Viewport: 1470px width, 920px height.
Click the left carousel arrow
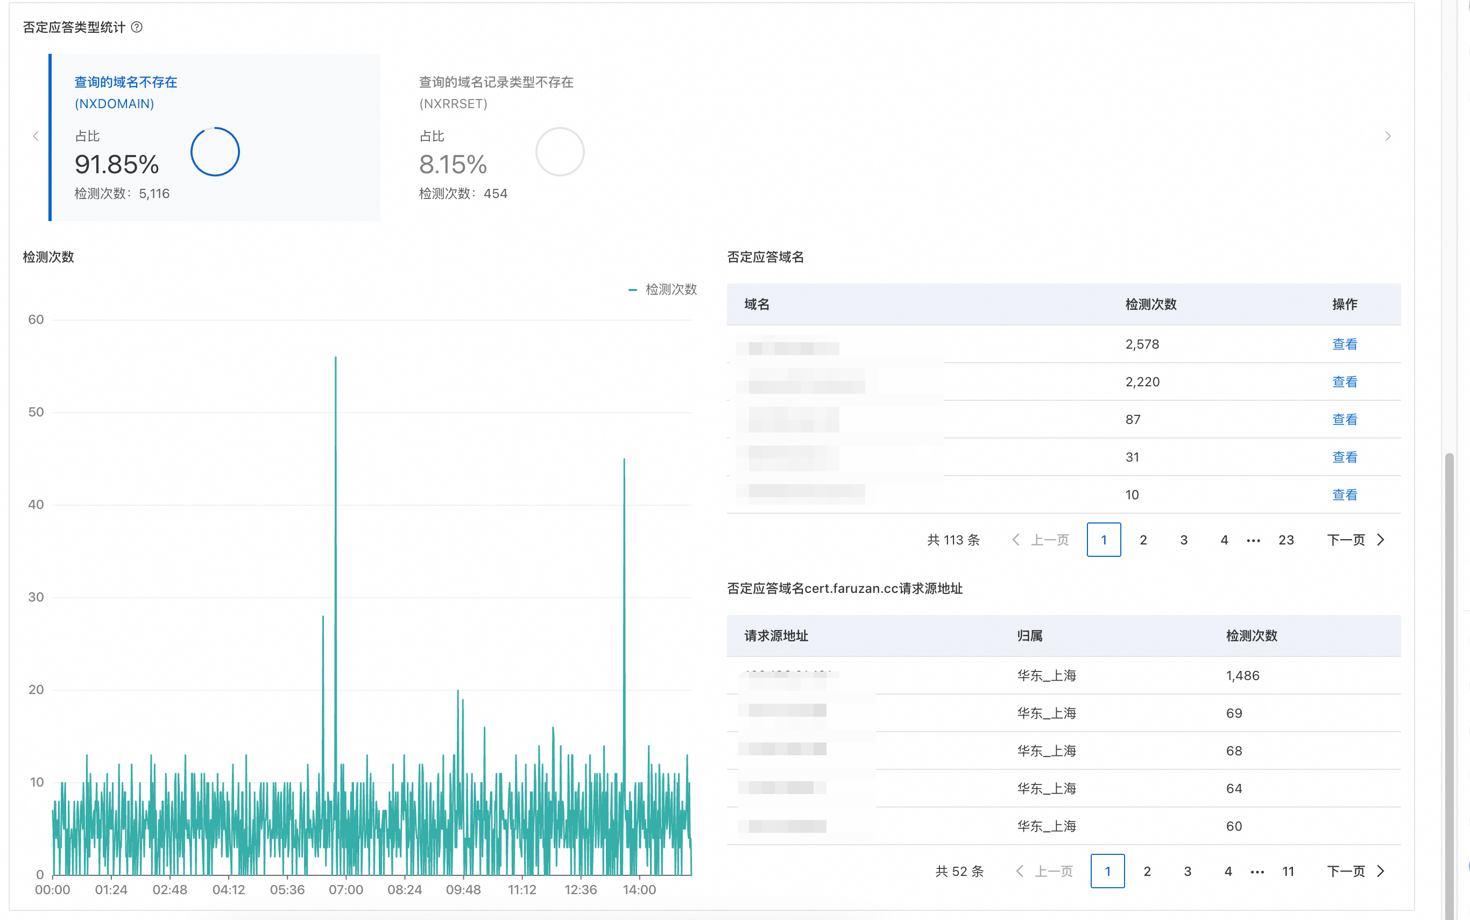pos(36,136)
